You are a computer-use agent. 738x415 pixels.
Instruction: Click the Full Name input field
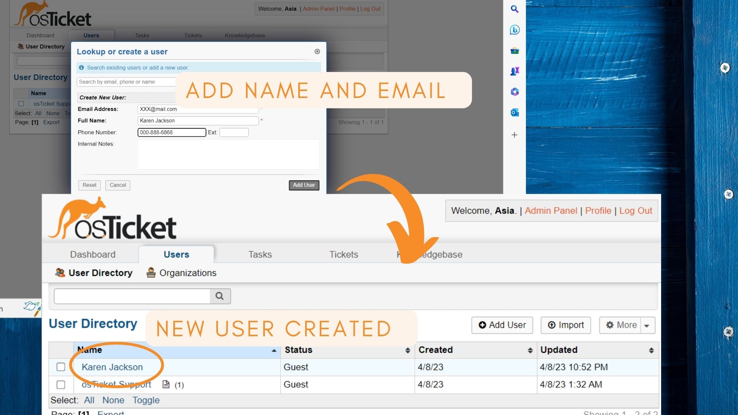coord(198,121)
